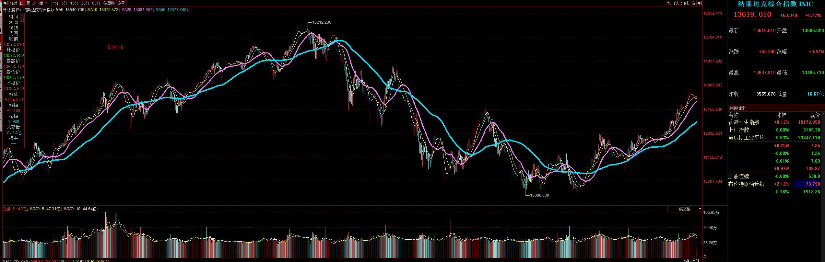Click the 昨收 value 13555.670
This screenshot has height=262, width=825.
765,94
